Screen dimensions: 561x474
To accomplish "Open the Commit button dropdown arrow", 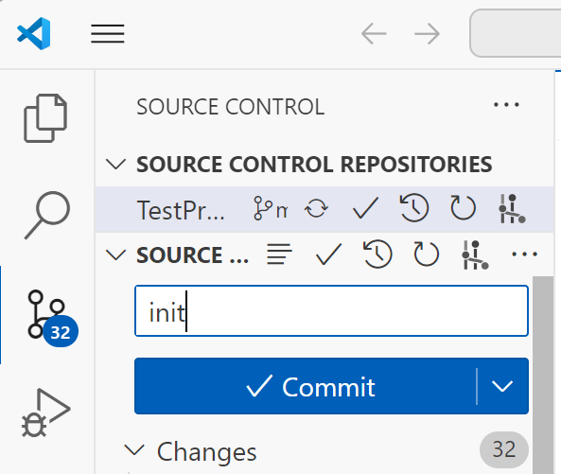I will (x=502, y=386).
